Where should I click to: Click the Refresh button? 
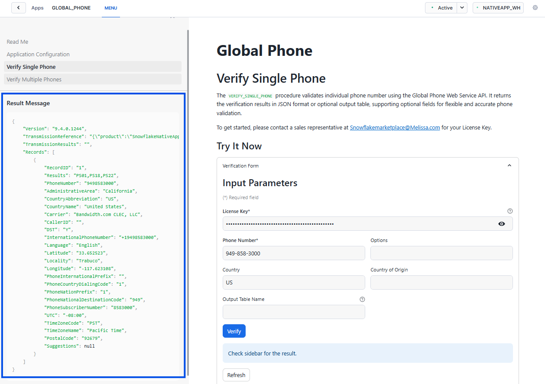(x=236, y=375)
